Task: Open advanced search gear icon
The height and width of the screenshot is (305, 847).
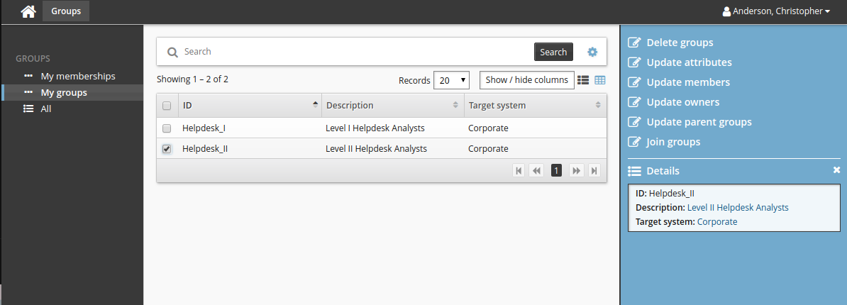Action: [592, 52]
